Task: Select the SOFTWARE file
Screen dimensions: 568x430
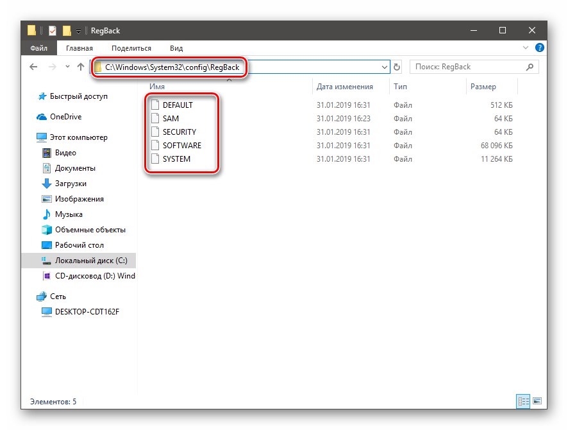Action: click(x=181, y=146)
